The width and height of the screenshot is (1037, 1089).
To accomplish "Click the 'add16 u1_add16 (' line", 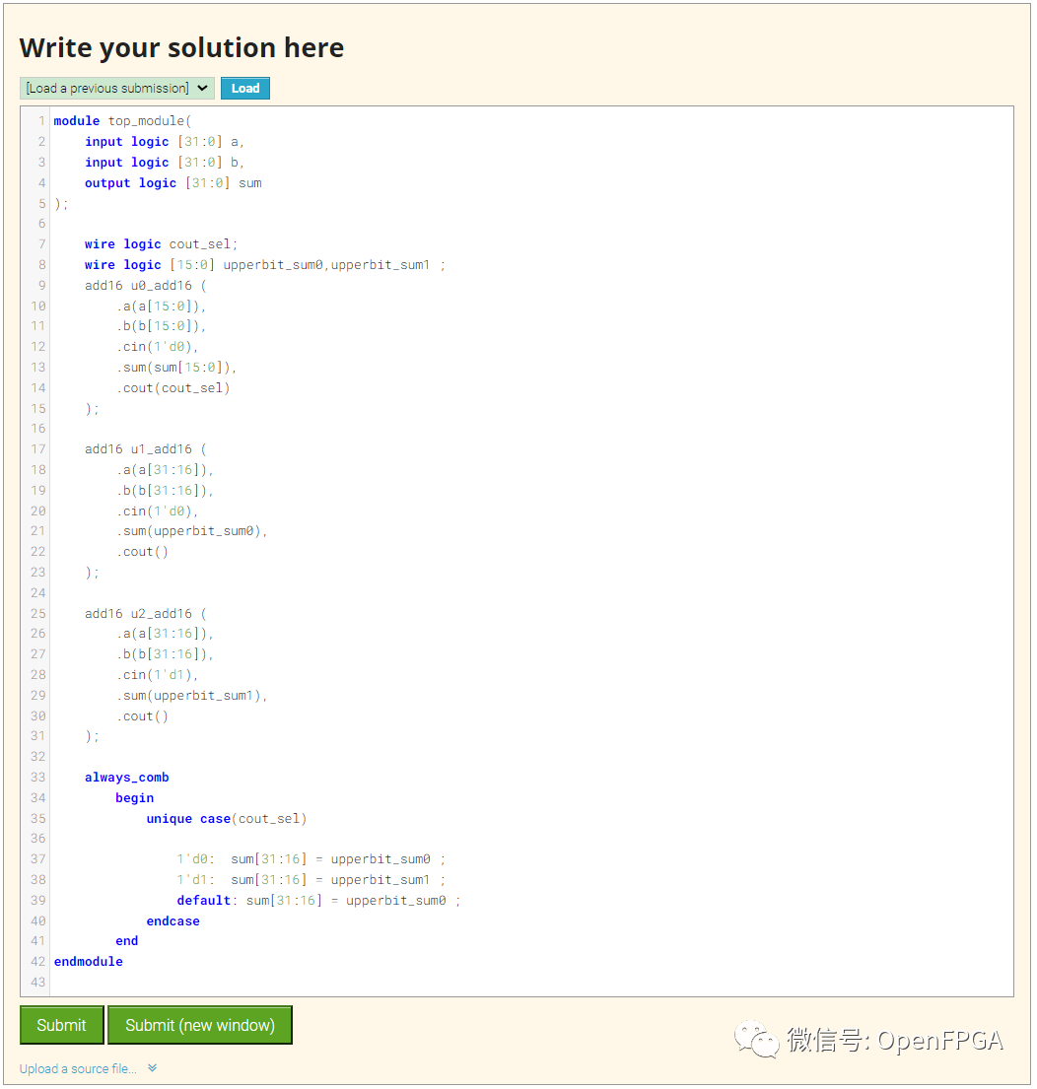I will (x=145, y=449).
